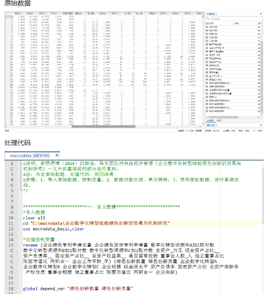Switch to the 变量窗口 tab below the variable list
278x294 pixels.
point(211,120)
